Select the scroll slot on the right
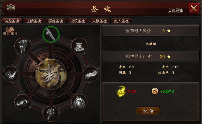Viewport: 202px width, 124px height. [91, 74]
